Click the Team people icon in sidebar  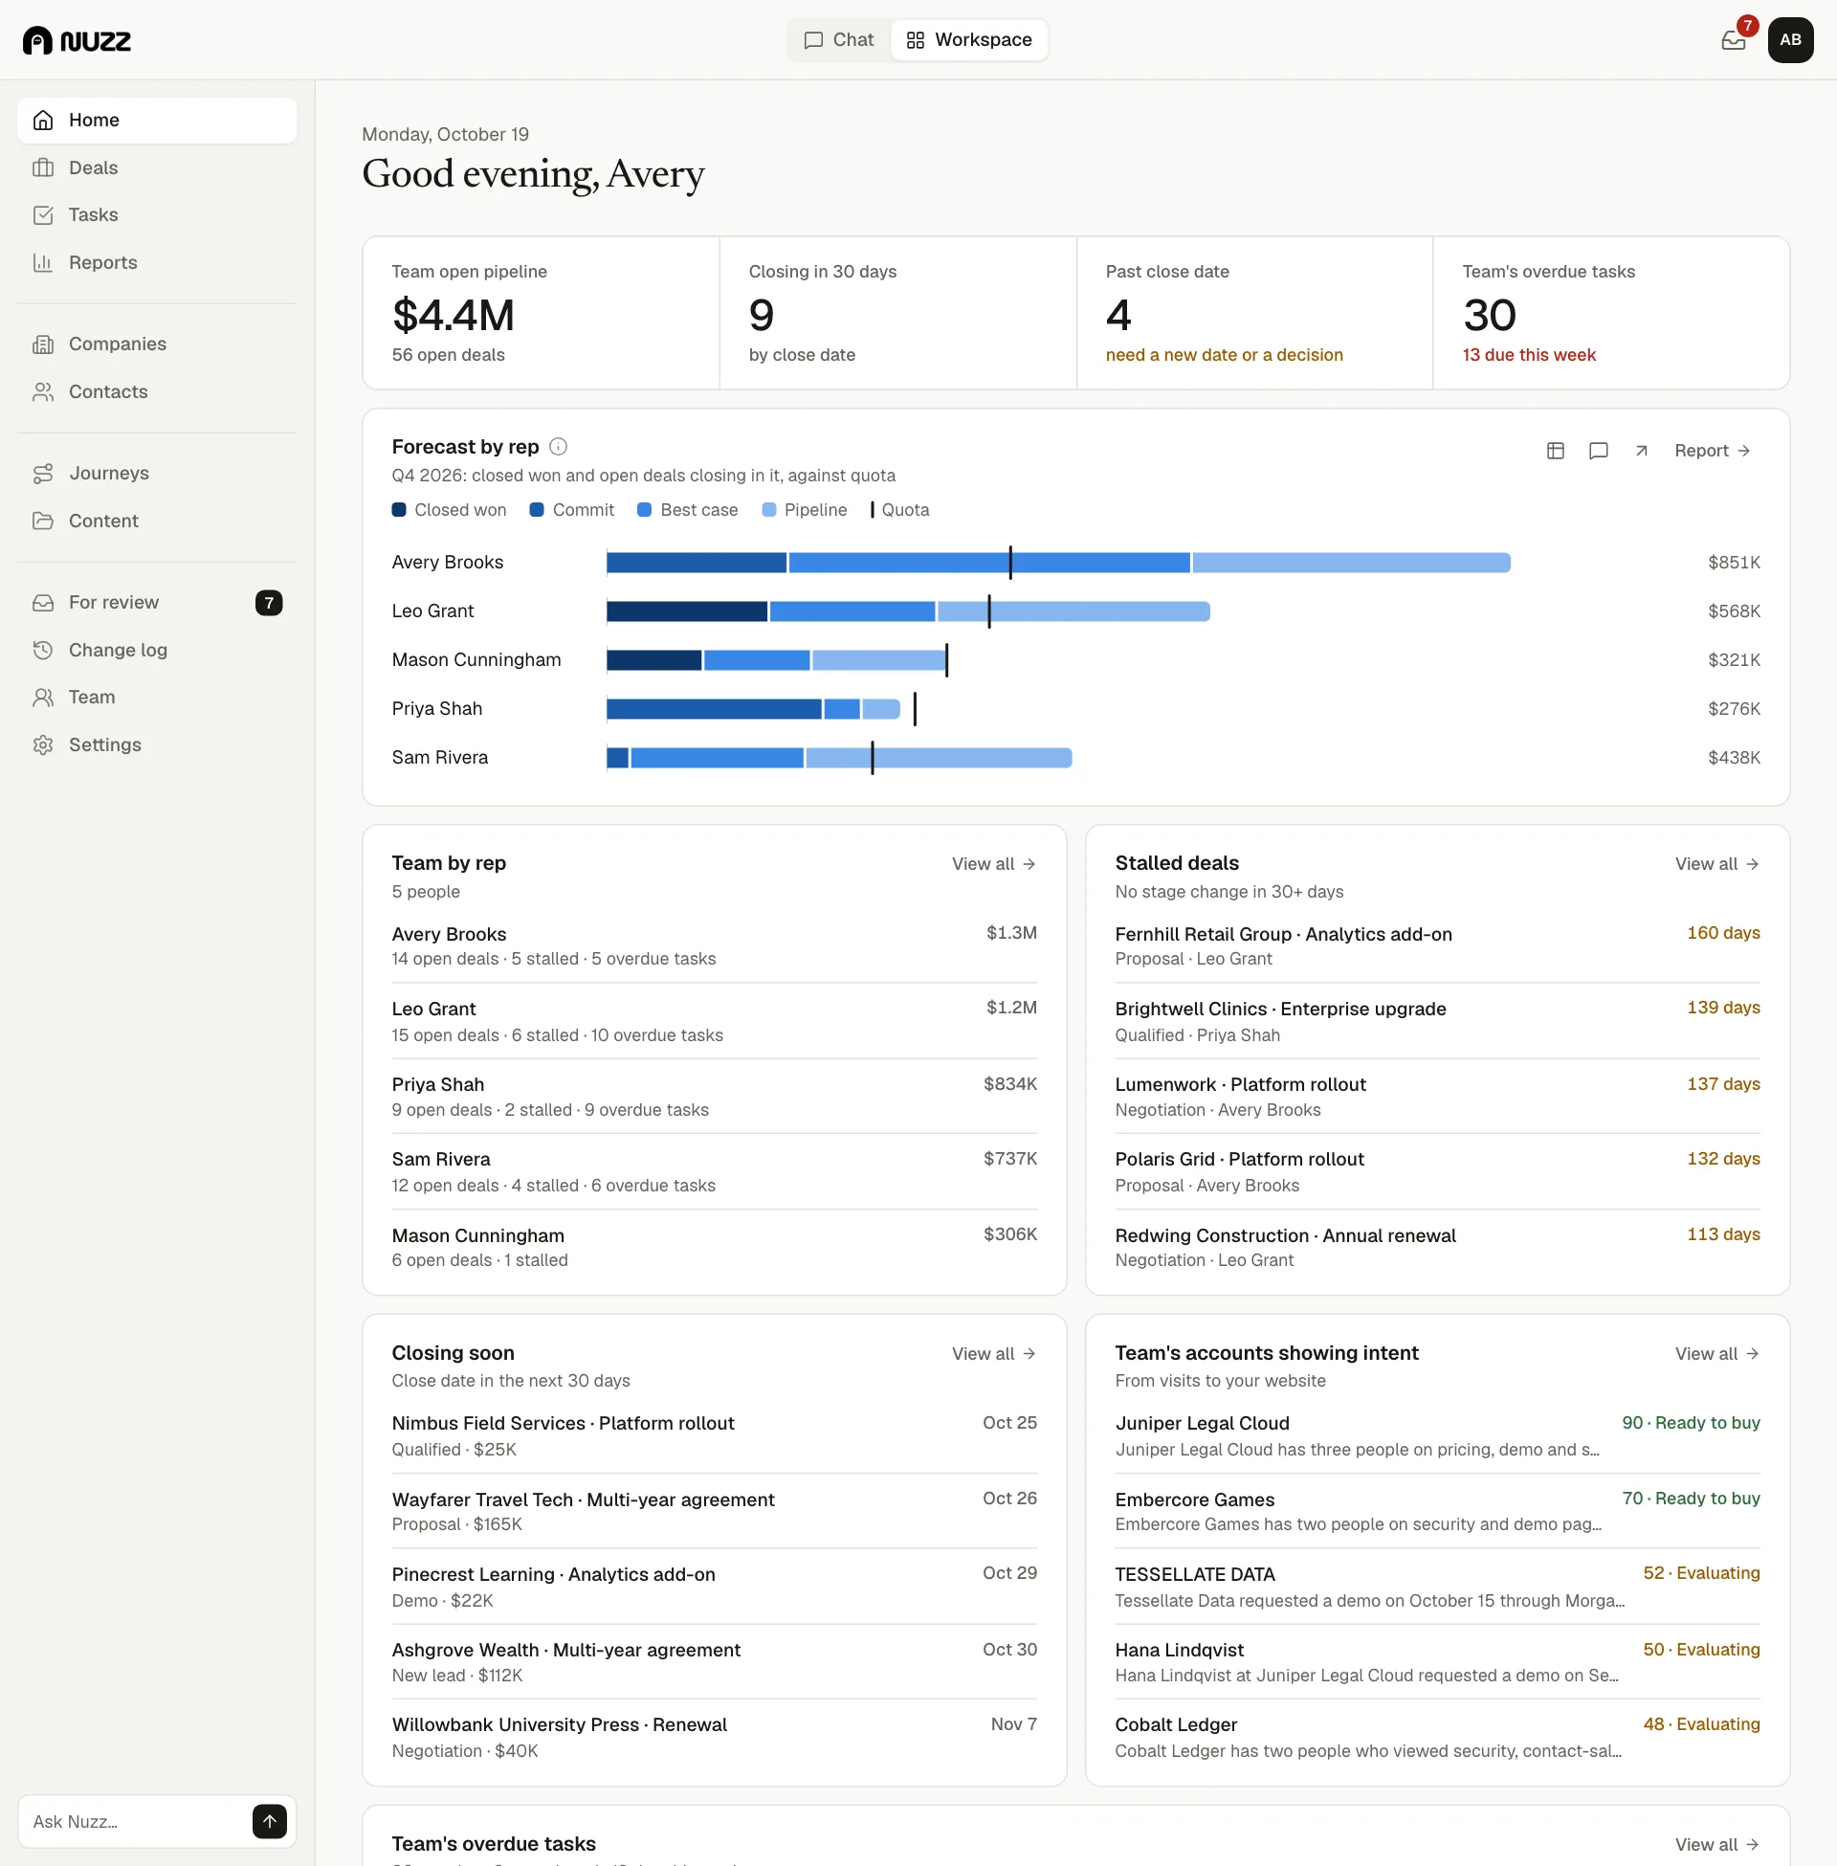click(x=42, y=698)
